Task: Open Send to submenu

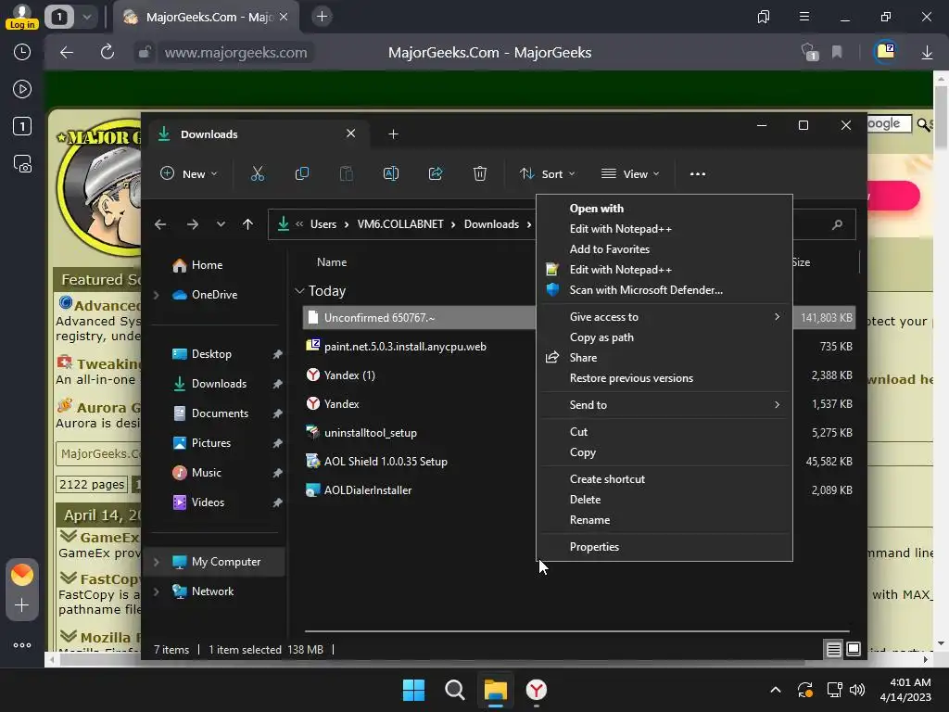Action: [664, 405]
